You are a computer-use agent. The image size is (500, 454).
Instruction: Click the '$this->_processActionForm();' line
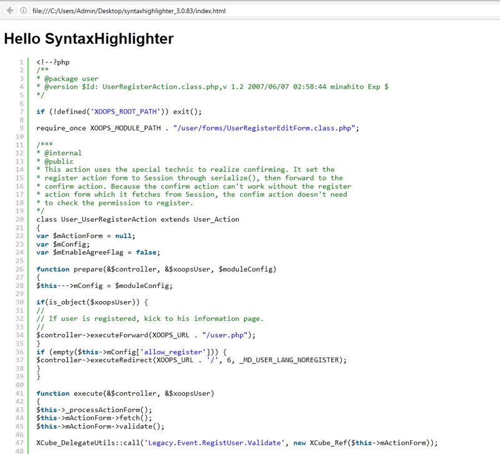pos(94,410)
